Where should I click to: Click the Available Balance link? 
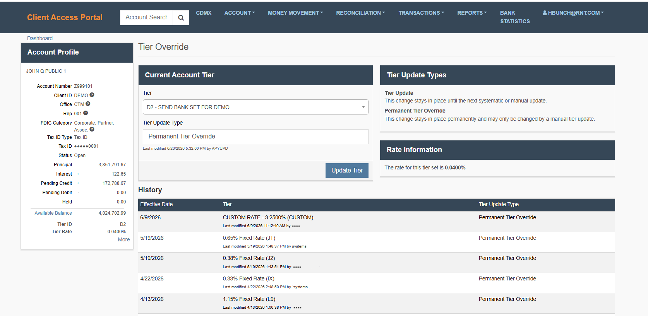pyautogui.click(x=53, y=213)
